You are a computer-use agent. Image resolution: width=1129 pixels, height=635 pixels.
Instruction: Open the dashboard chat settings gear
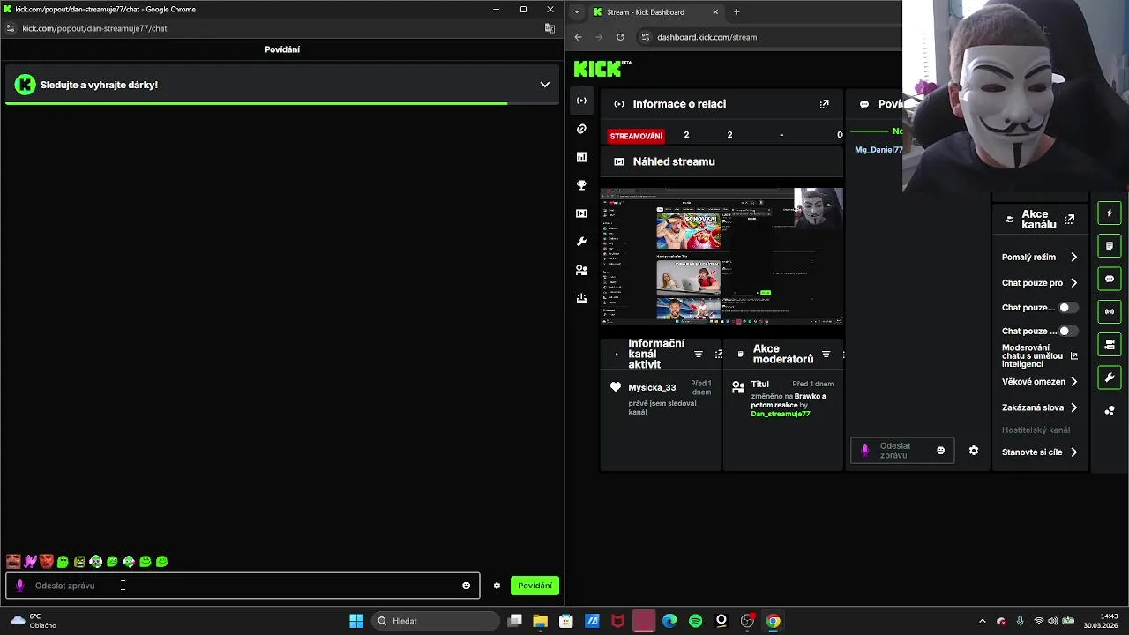(x=974, y=451)
